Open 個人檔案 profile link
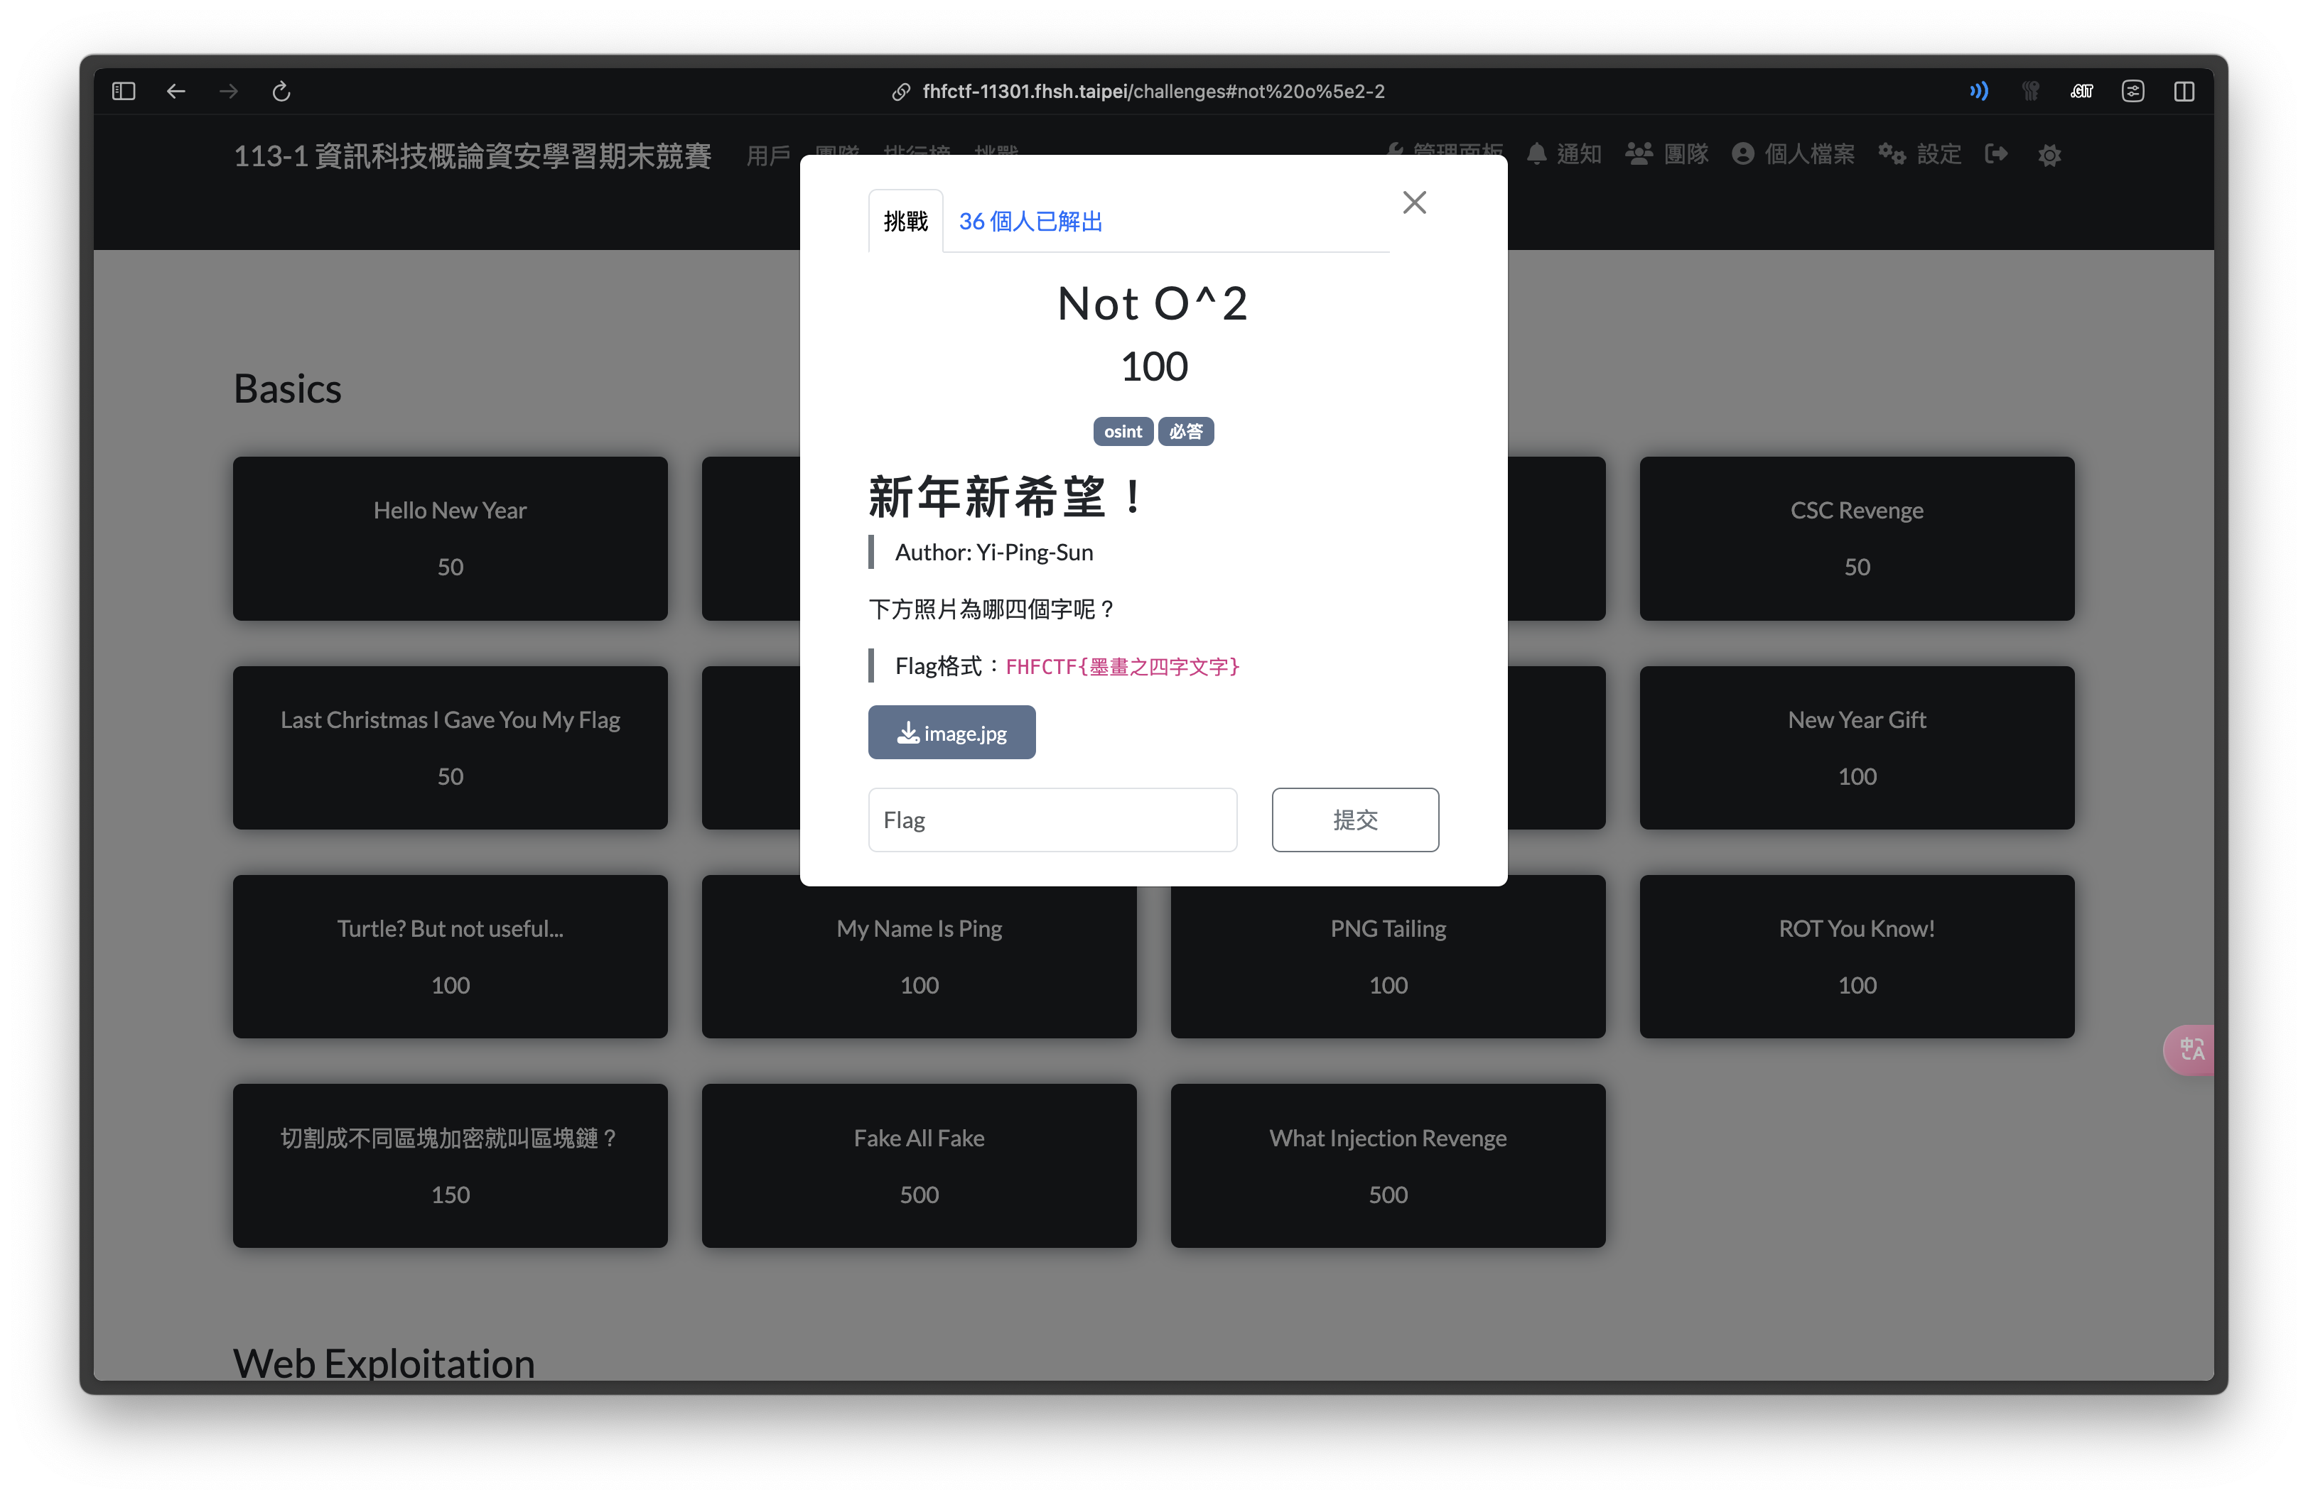The width and height of the screenshot is (2308, 1500). tap(1793, 154)
